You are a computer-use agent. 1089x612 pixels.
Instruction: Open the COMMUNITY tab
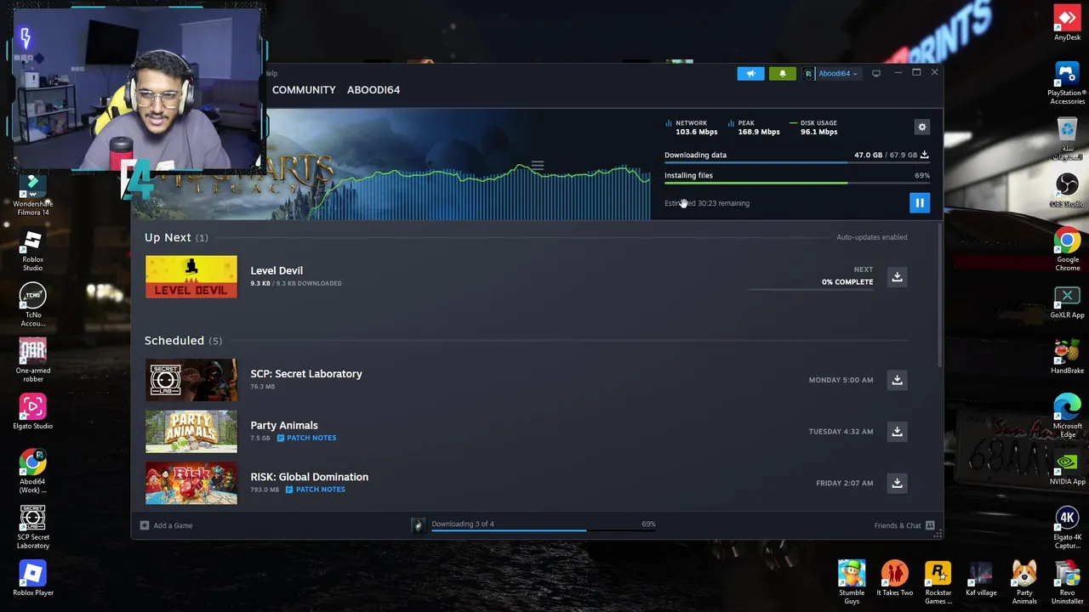[x=304, y=89]
